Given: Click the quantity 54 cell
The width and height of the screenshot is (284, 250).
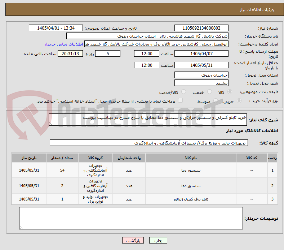Looking at the screenshot, I should pos(62,170).
